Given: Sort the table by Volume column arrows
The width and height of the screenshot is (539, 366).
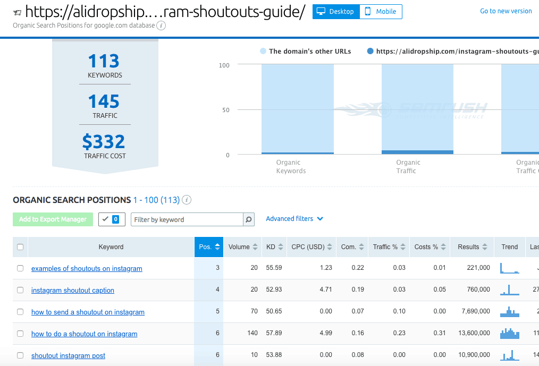Looking at the screenshot, I should click(x=255, y=247).
